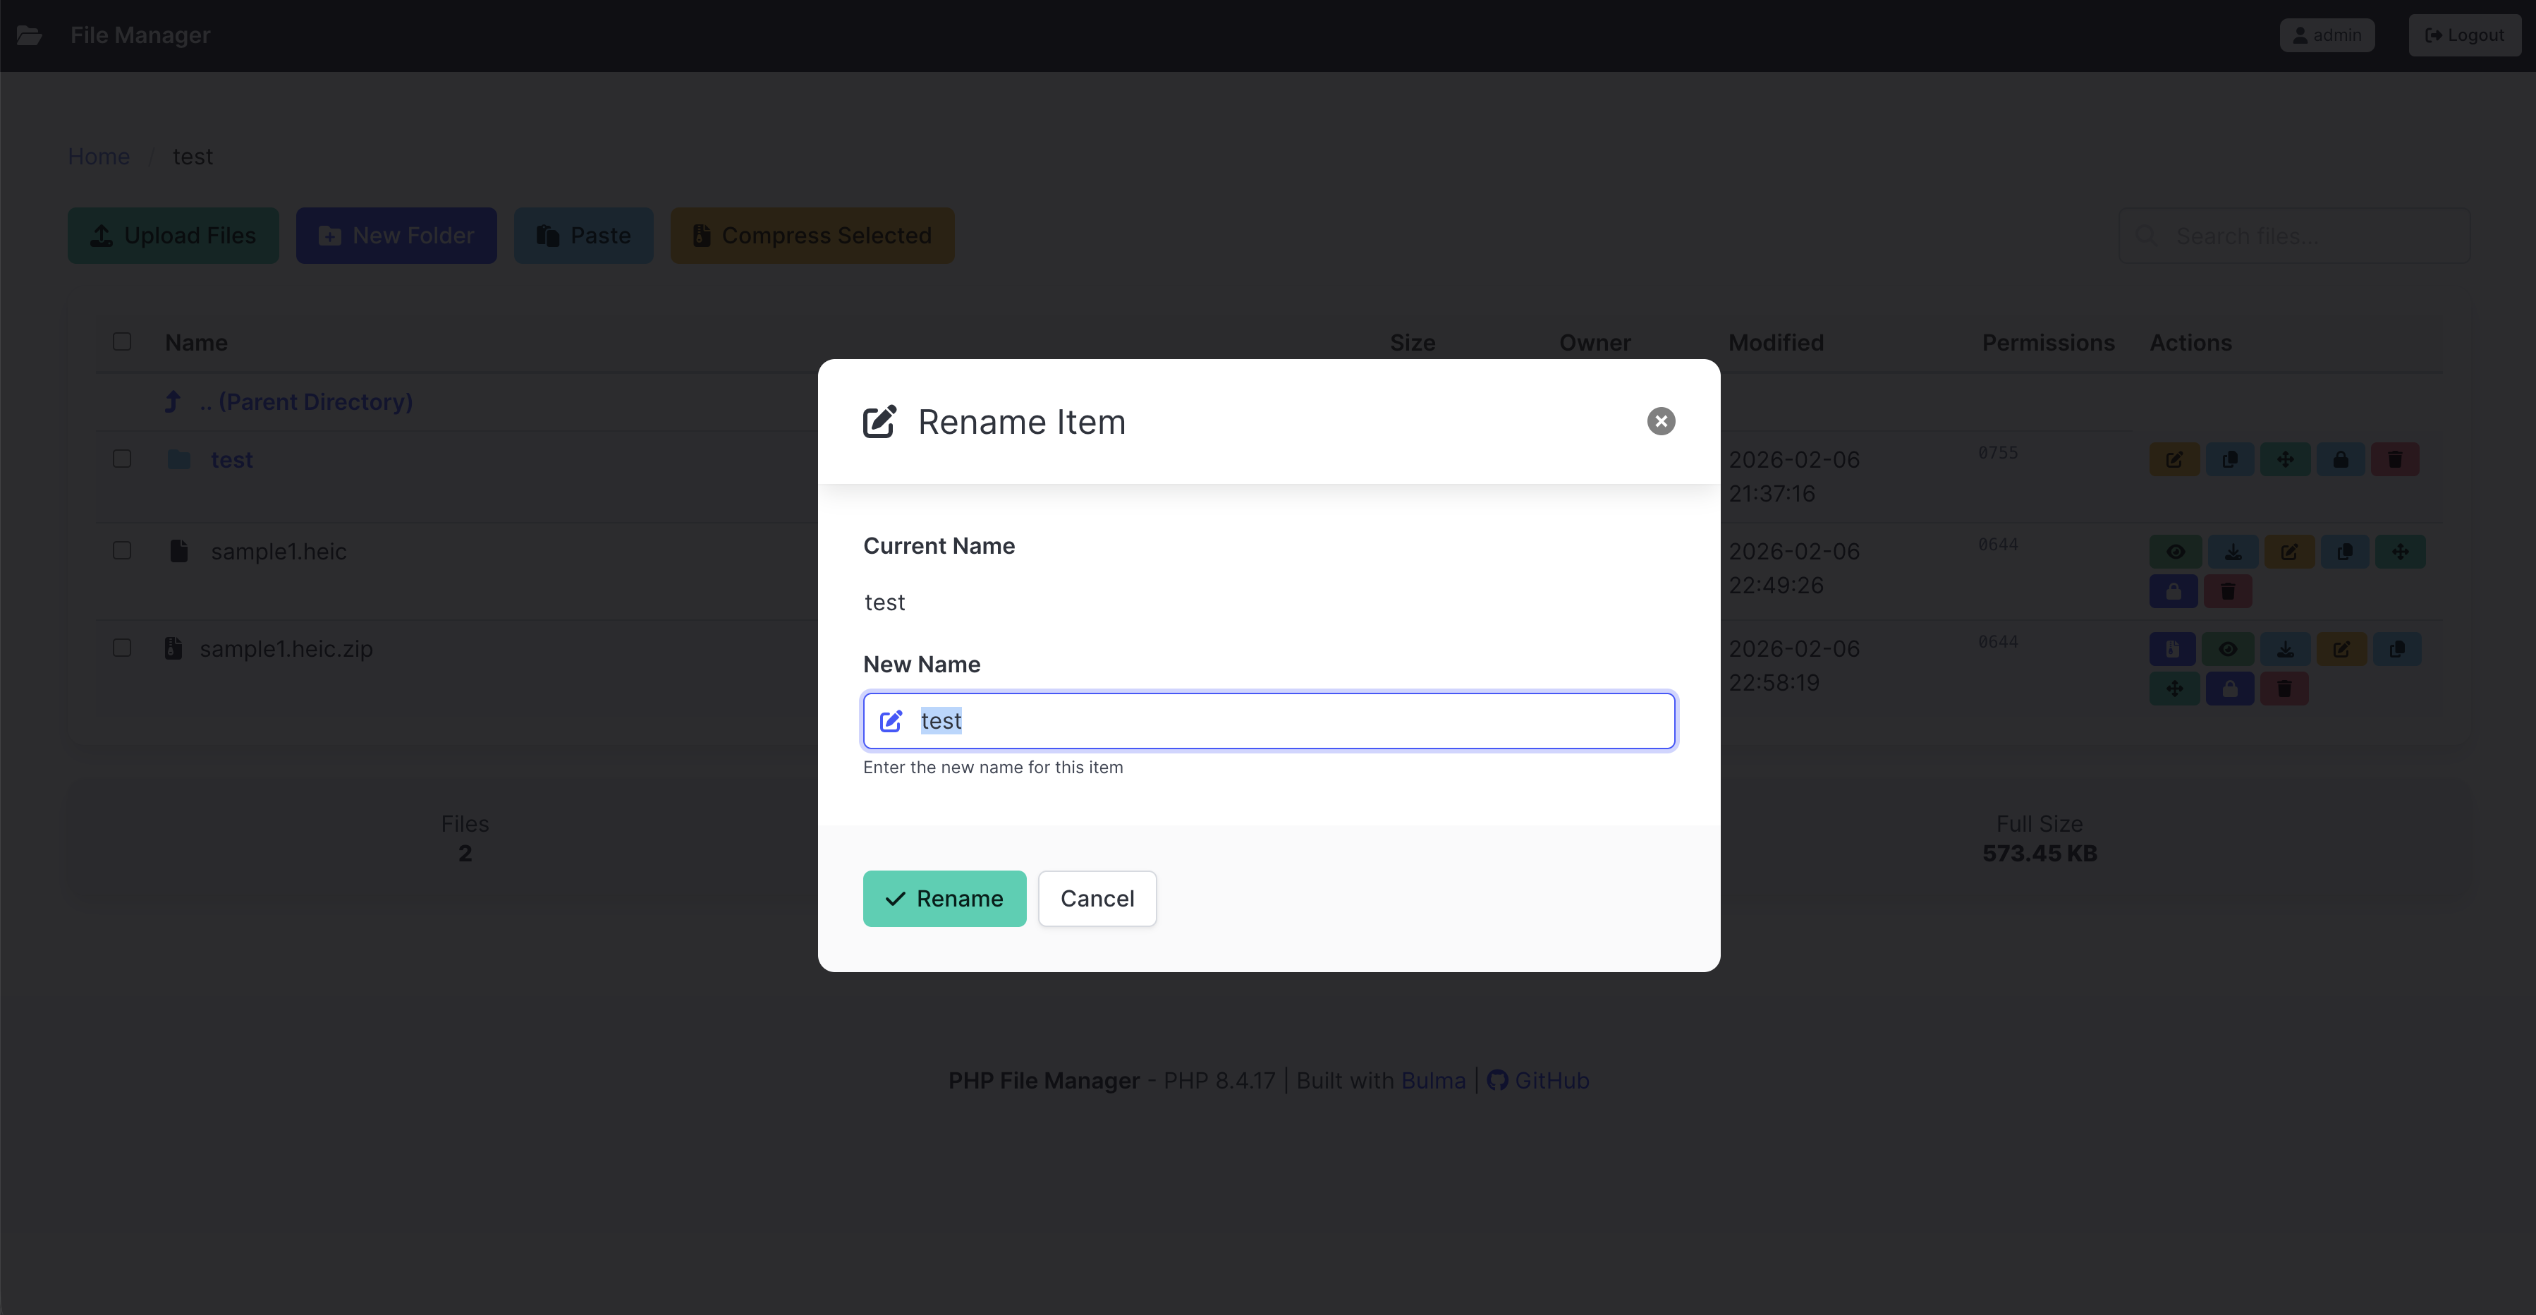
Task: Download sample1.heic with download icon
Action: (x=2233, y=552)
